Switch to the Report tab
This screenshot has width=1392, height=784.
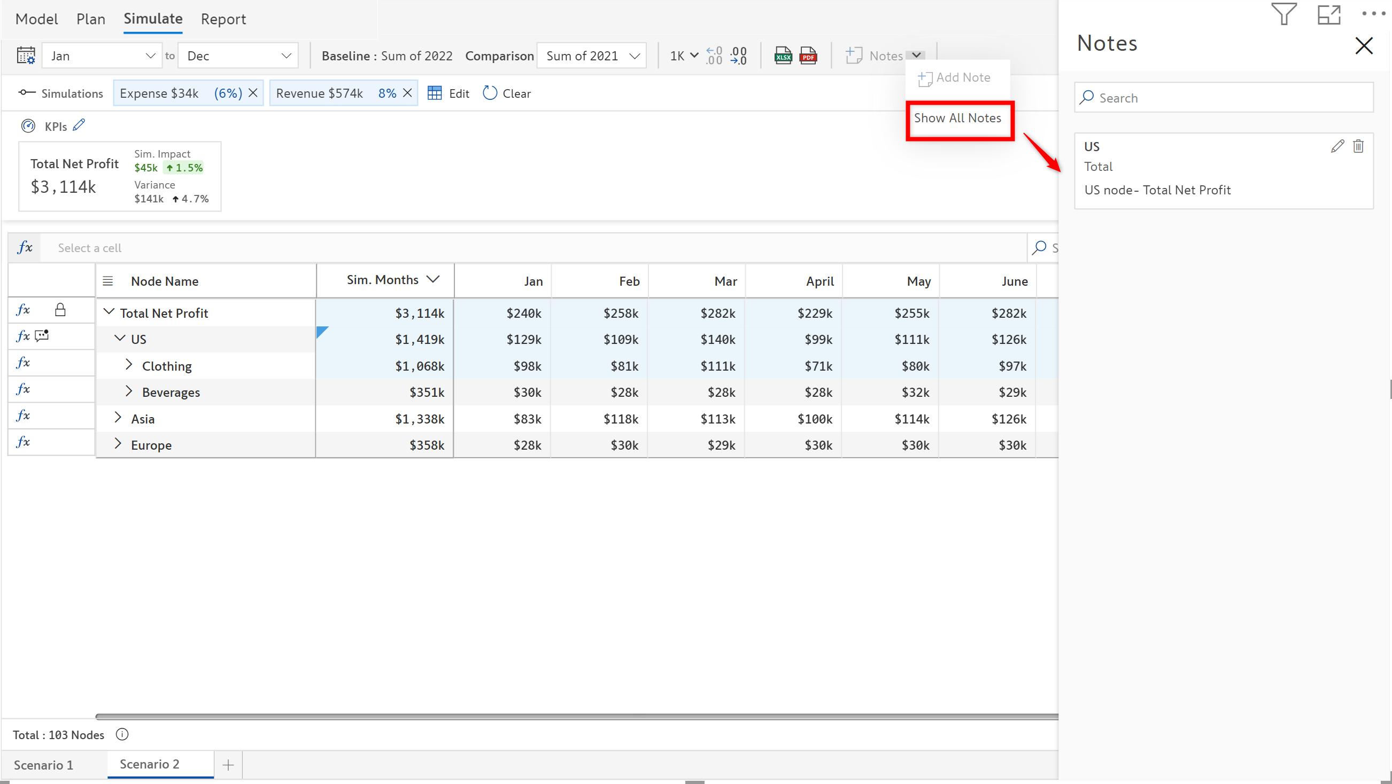pos(223,19)
